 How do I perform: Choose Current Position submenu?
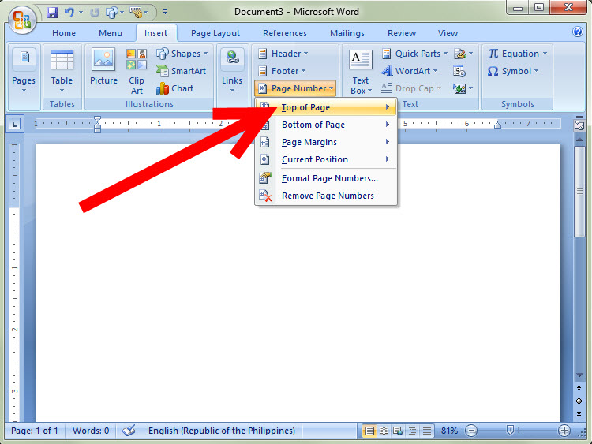coord(326,159)
